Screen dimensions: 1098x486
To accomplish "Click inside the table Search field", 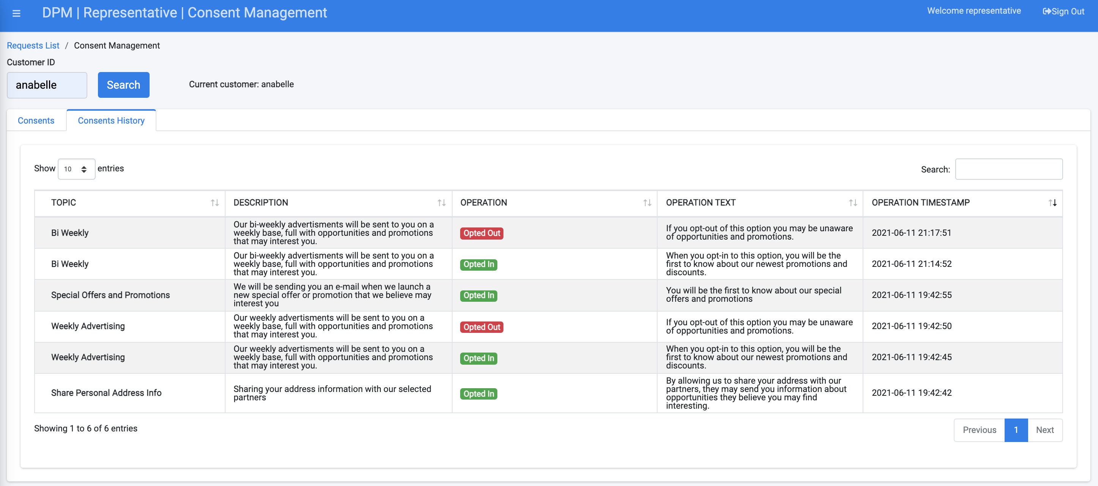I will click(1009, 169).
